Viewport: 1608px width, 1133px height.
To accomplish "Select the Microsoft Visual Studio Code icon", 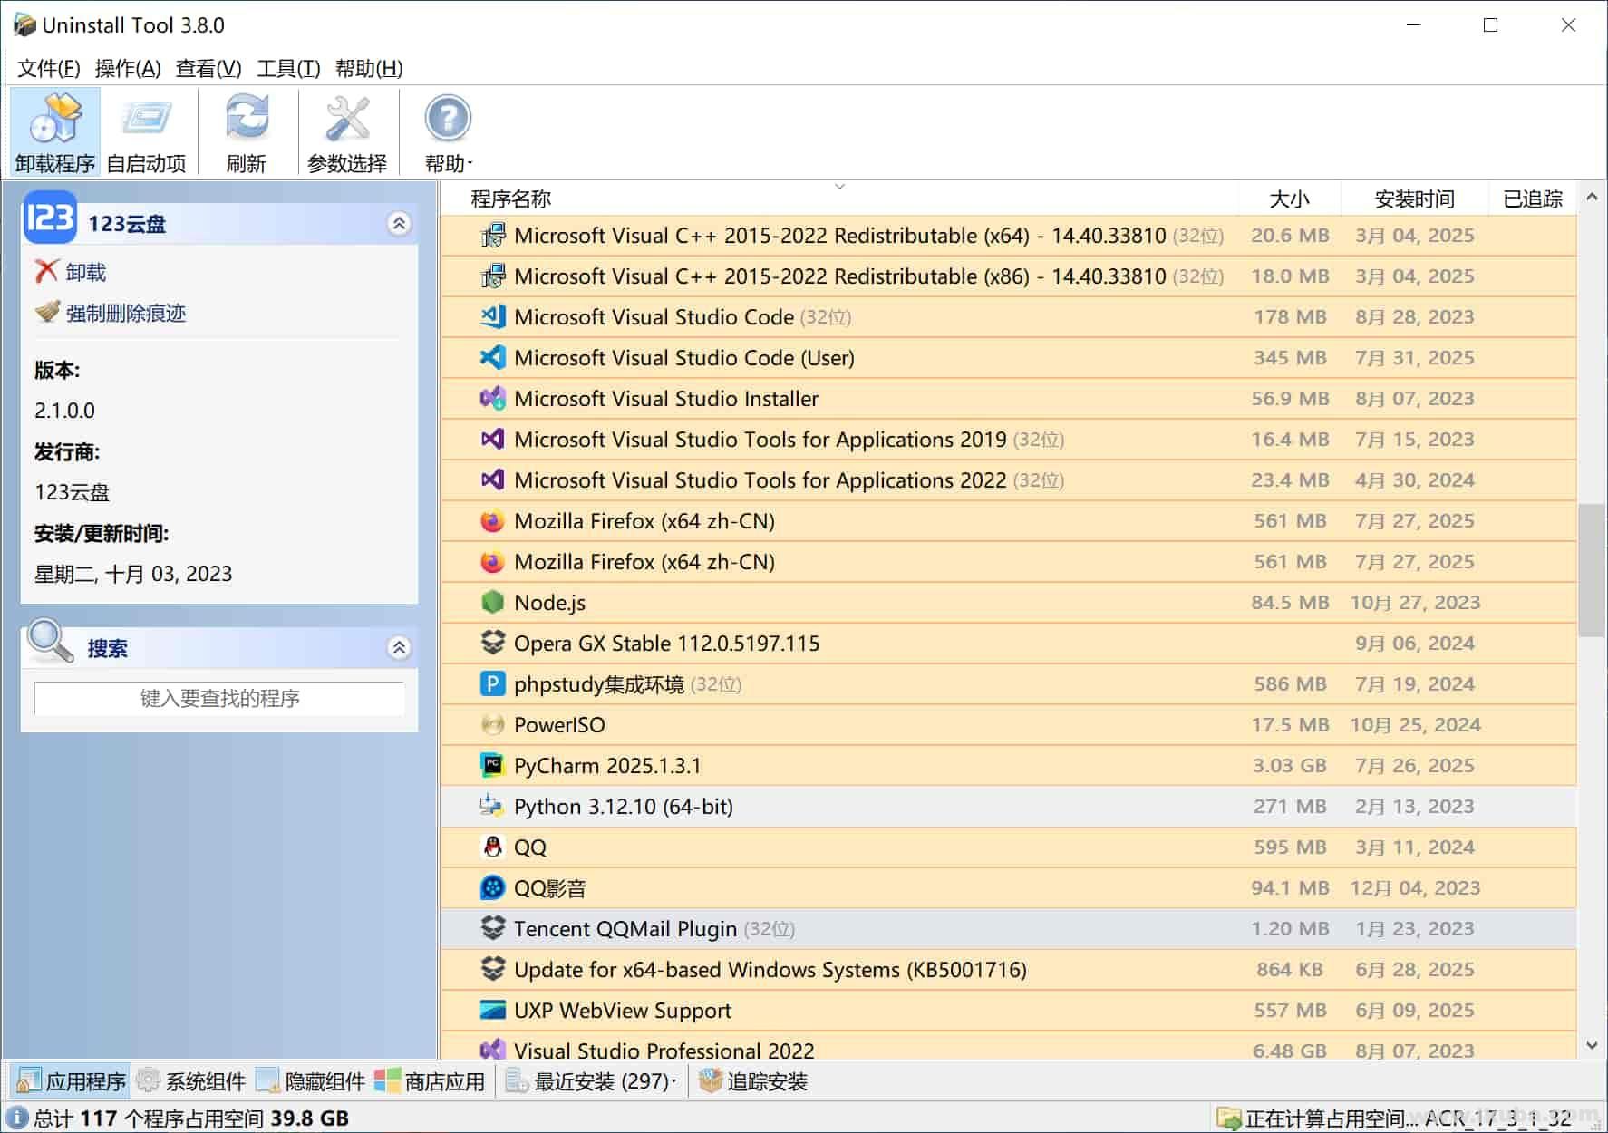I will pos(490,316).
